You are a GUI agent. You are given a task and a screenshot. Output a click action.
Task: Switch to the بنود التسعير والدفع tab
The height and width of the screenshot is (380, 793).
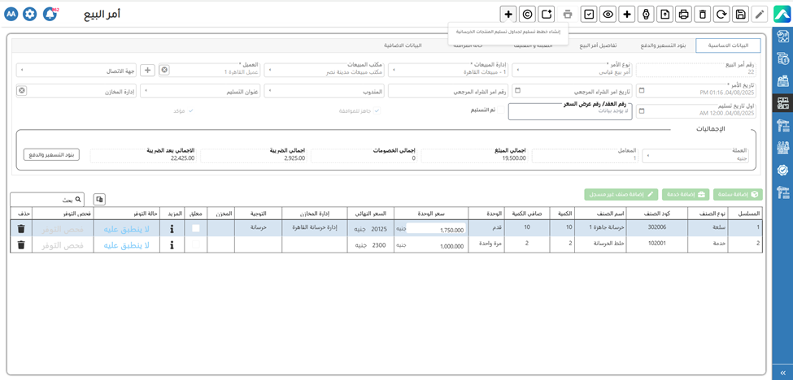663,45
